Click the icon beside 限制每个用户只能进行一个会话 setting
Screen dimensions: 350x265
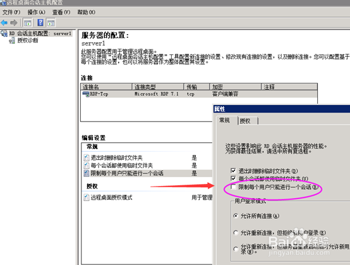click(x=87, y=173)
